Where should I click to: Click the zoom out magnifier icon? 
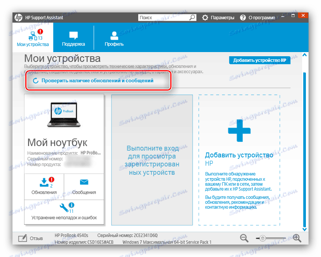244,238
